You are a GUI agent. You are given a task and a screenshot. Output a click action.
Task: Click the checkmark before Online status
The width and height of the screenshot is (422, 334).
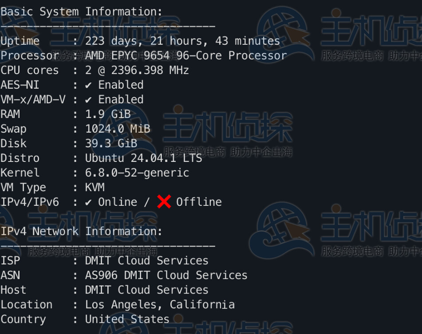[x=89, y=202]
